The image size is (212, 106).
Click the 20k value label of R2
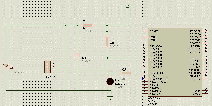[112, 43]
